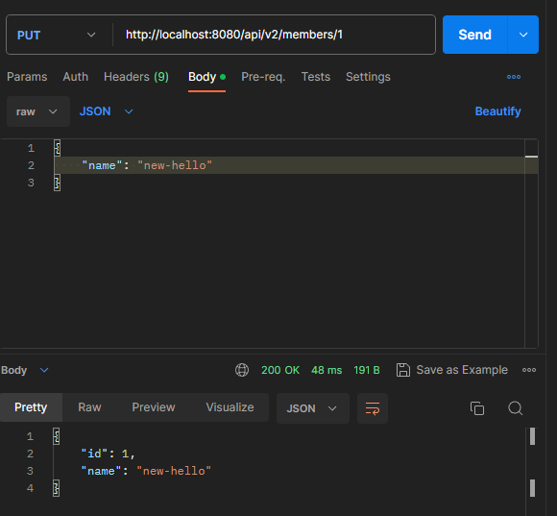Click the globe network icon

pyautogui.click(x=242, y=370)
